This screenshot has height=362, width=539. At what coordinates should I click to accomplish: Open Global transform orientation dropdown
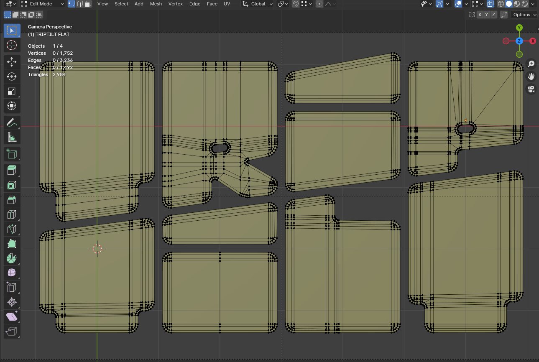[258, 4]
